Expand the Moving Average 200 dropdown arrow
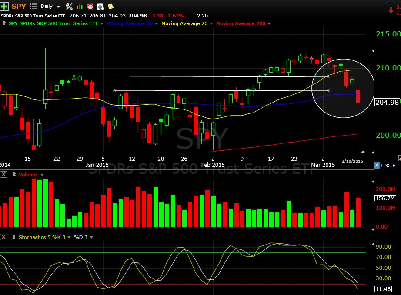The image size is (401, 295). tap(269, 23)
